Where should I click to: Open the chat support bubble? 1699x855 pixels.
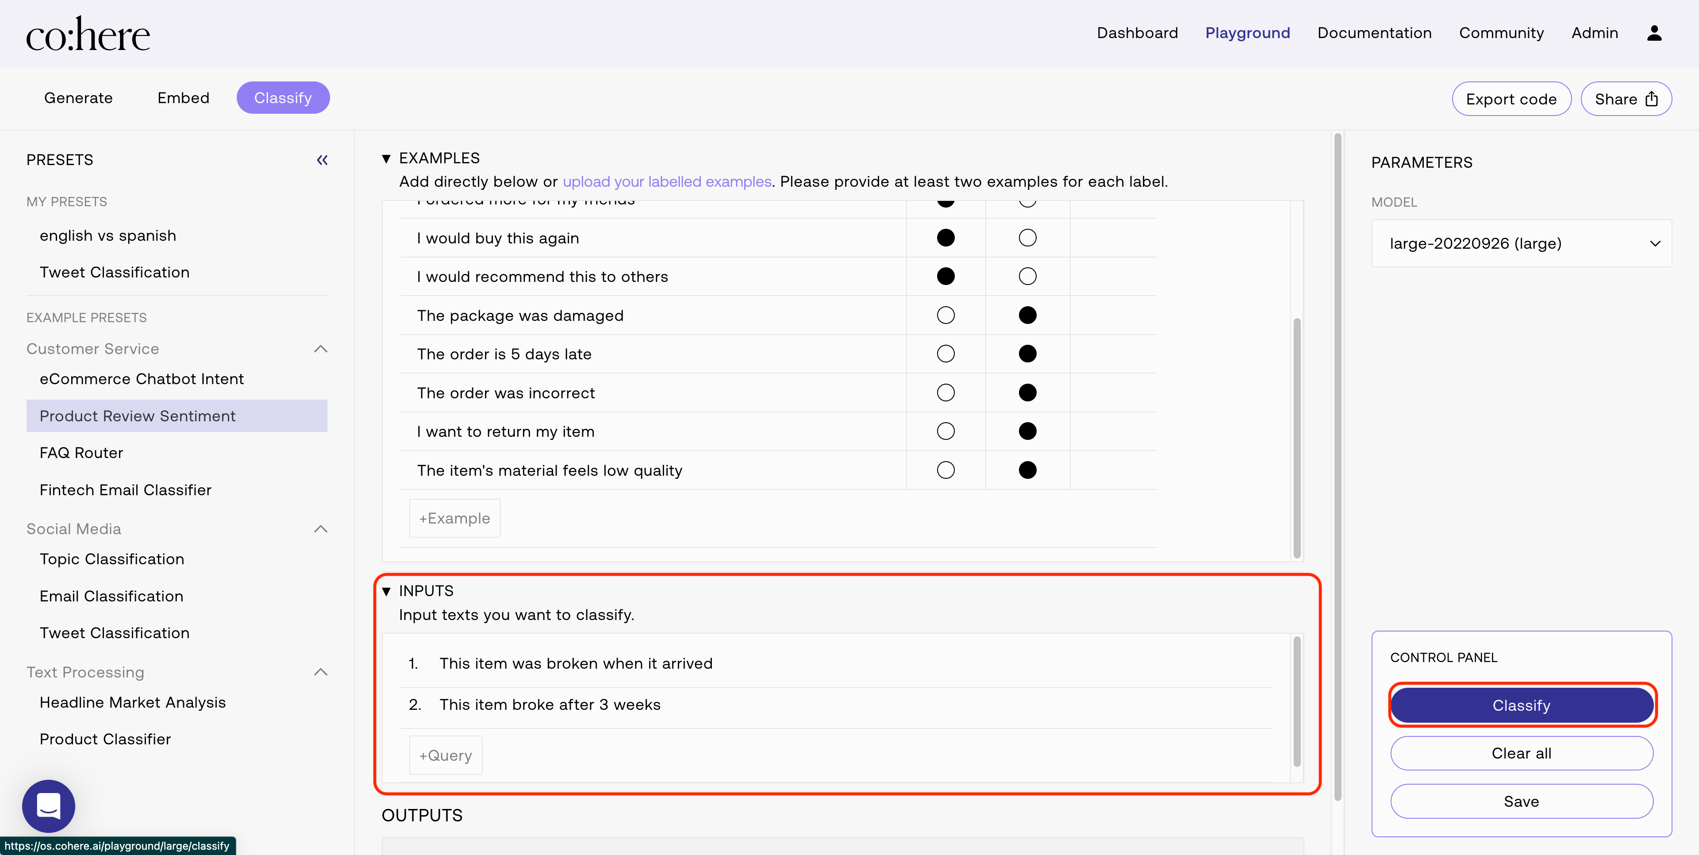pyautogui.click(x=48, y=805)
